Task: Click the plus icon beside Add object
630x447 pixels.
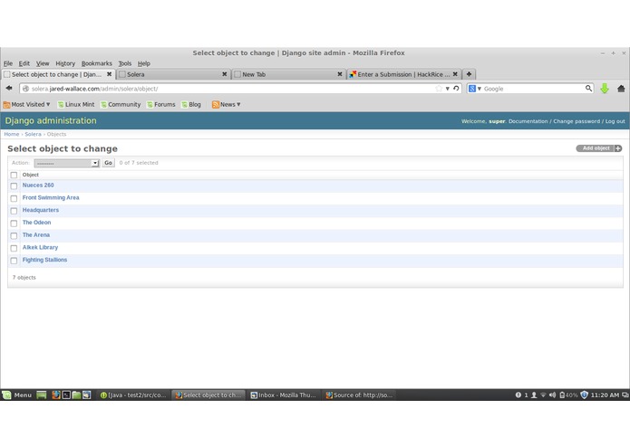Action: point(618,148)
